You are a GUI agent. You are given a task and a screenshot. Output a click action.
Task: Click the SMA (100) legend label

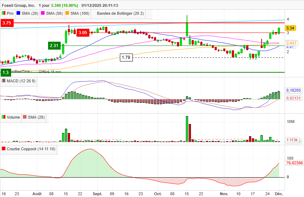[x=80, y=13]
